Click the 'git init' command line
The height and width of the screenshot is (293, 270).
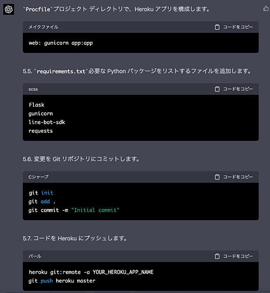pyautogui.click(x=41, y=193)
